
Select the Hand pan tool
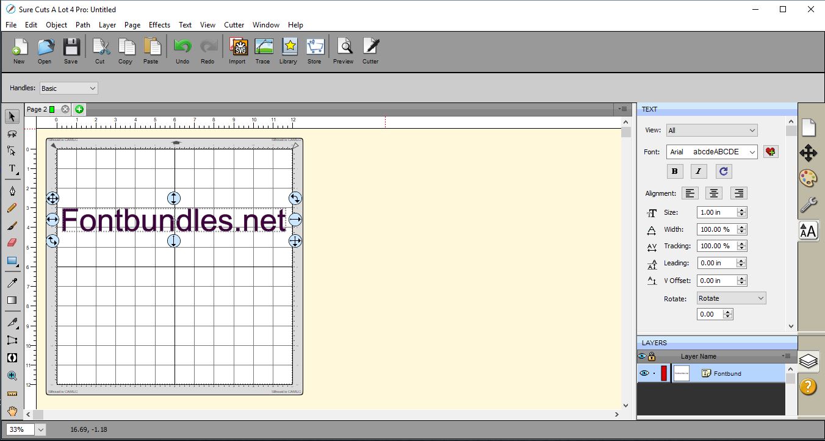click(12, 411)
